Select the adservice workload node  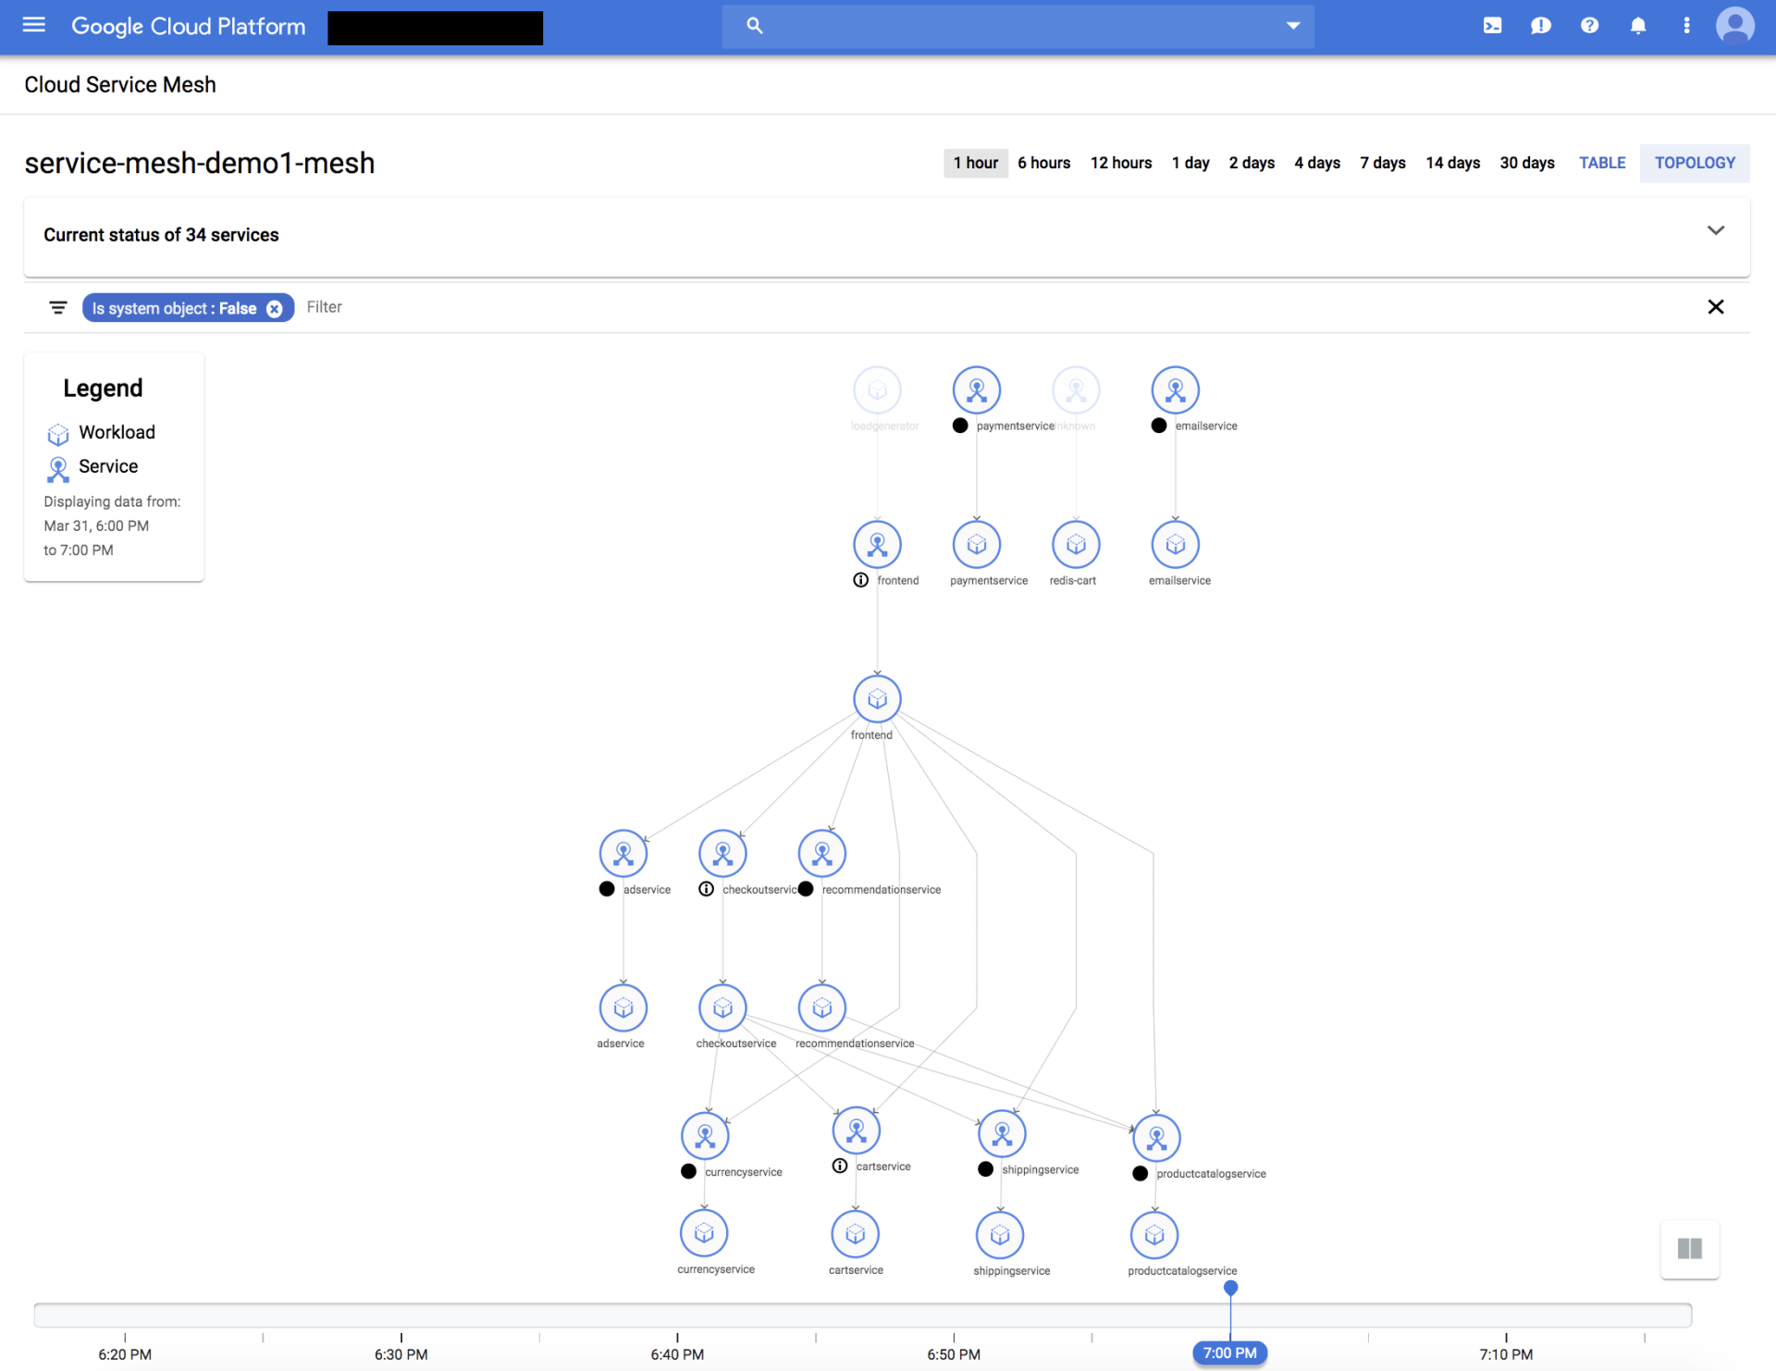click(x=623, y=1007)
